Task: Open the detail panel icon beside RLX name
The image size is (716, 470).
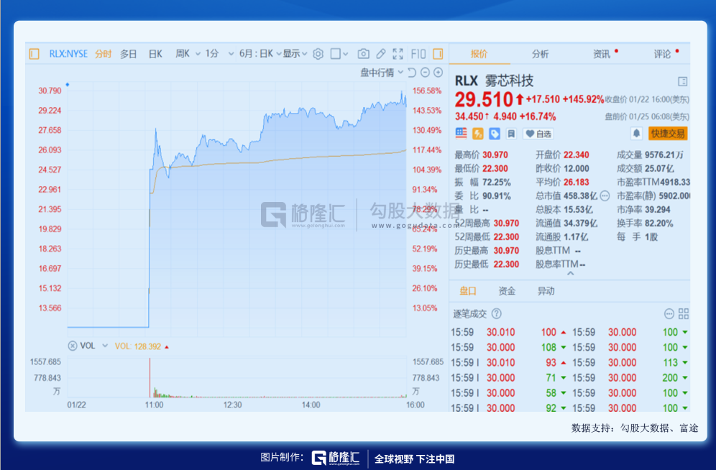Action: 683,81
